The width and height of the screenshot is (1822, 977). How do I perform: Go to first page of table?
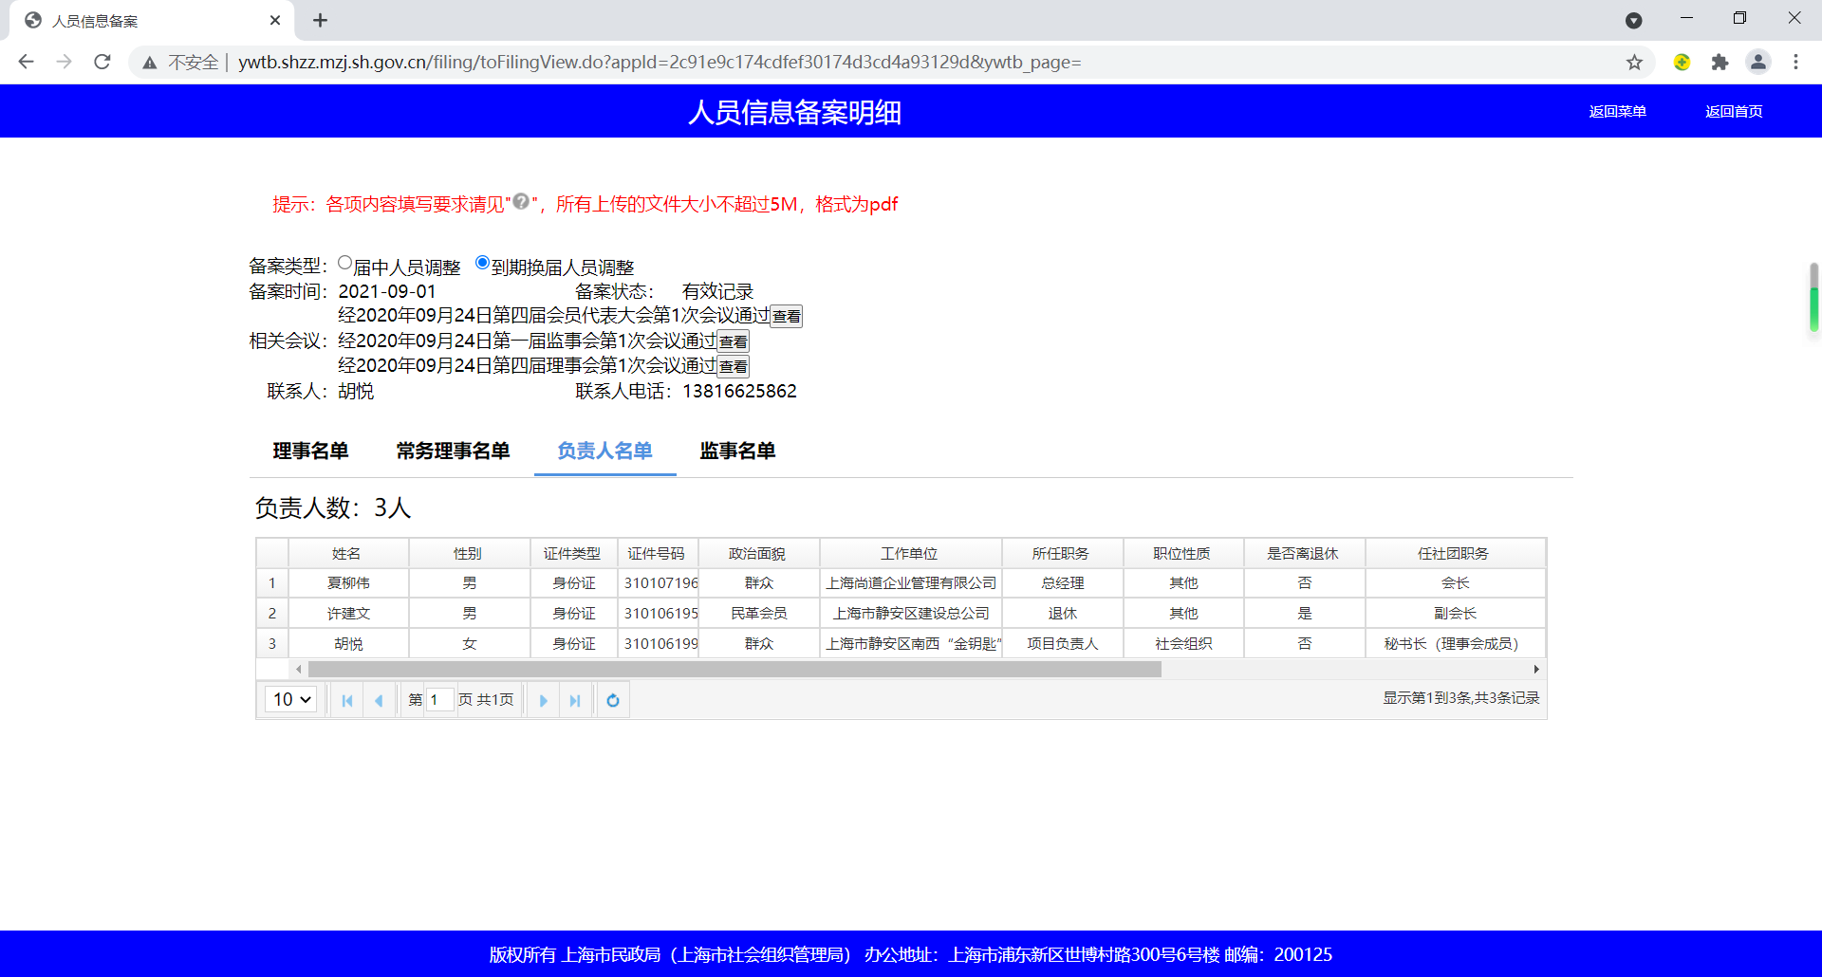pyautogui.click(x=347, y=700)
